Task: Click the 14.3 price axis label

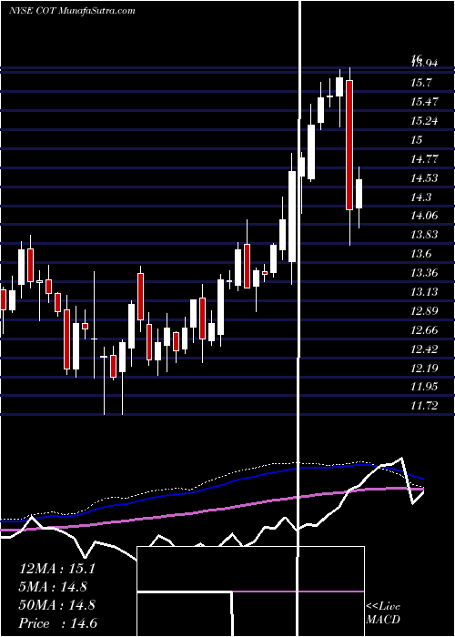Action: point(420,197)
